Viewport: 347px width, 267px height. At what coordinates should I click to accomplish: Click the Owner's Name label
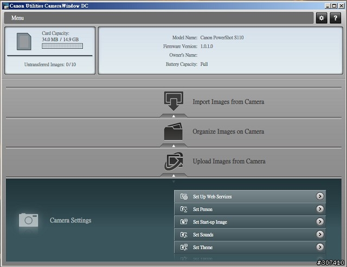(183, 55)
